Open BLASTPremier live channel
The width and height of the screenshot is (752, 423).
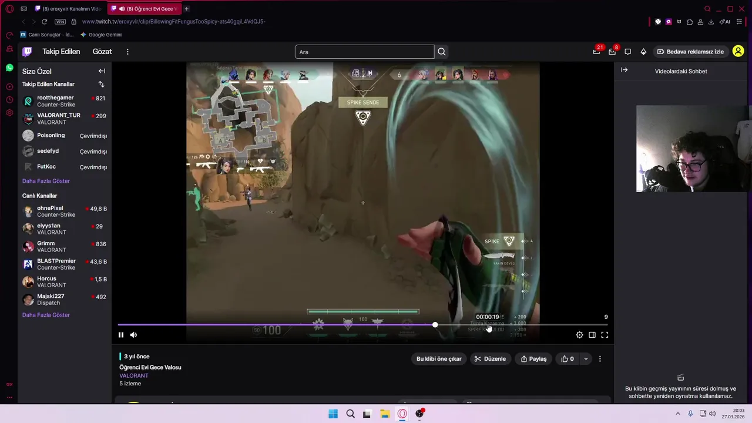65,264
